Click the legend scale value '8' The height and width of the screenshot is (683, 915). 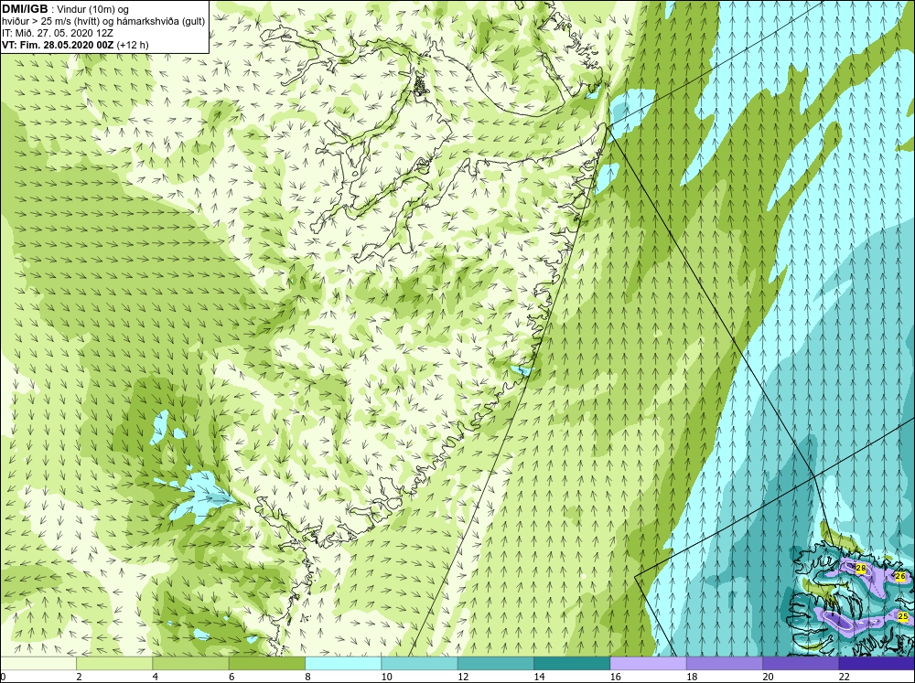pos(307,677)
